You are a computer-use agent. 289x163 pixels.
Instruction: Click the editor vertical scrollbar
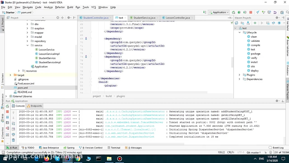pos(232,62)
